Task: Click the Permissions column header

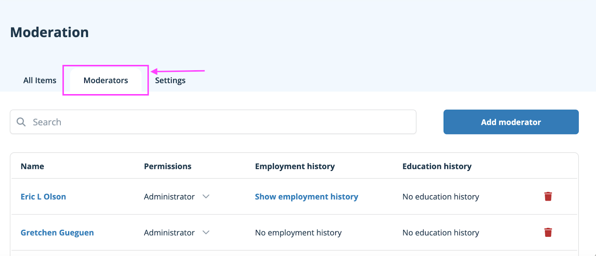Action: [168, 166]
